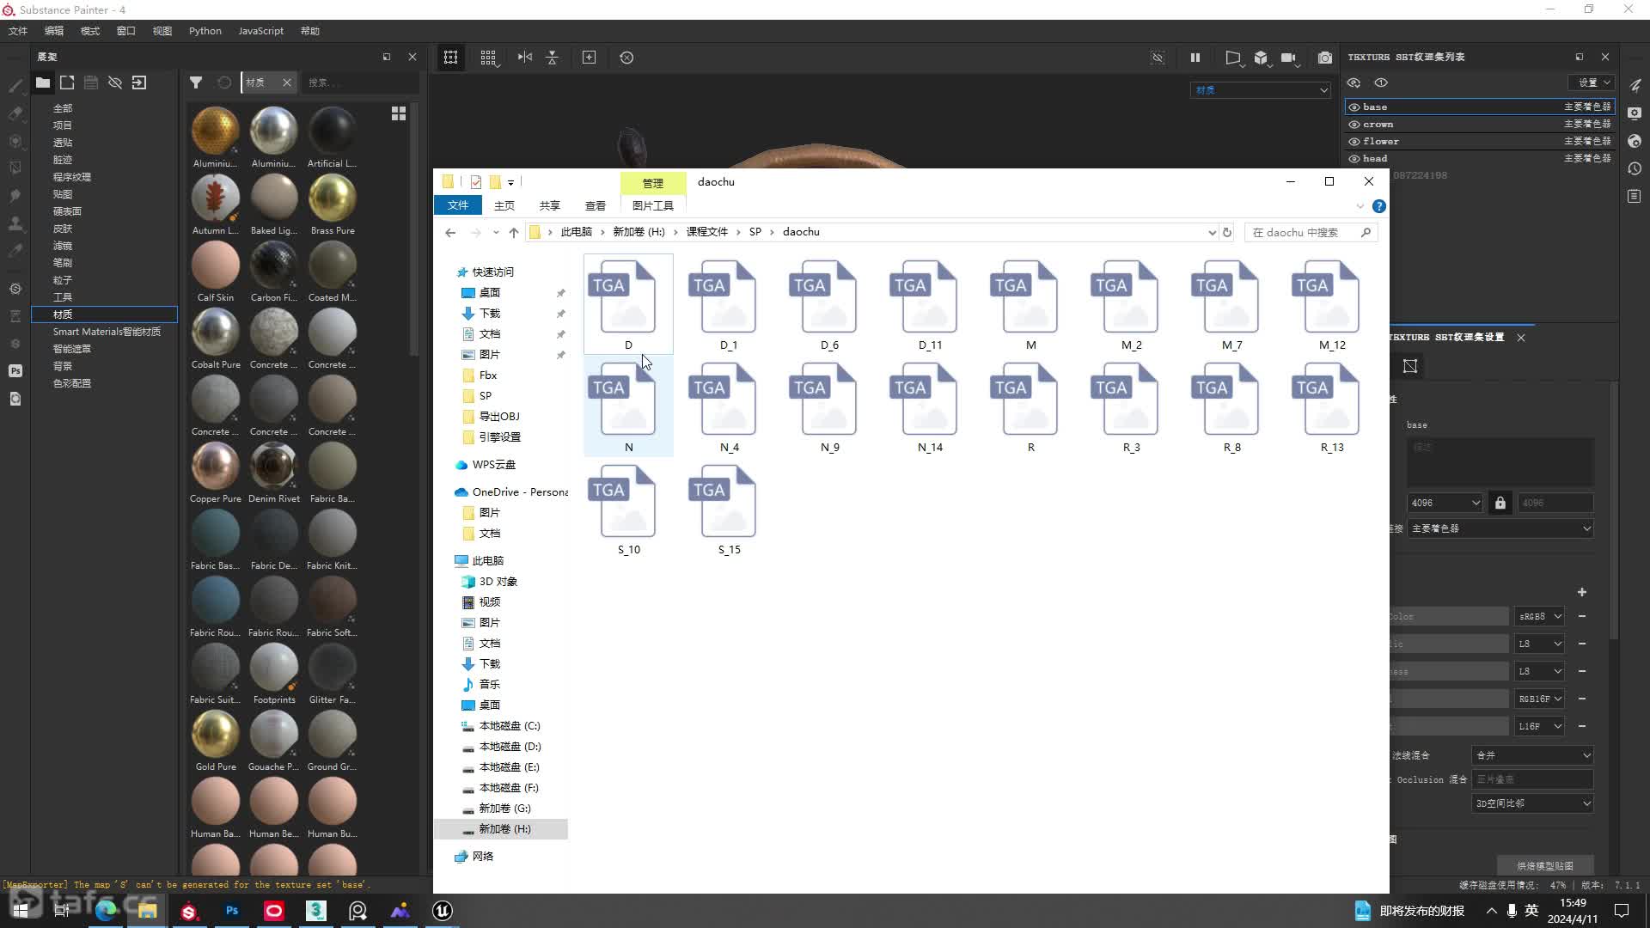1650x928 pixels.
Task: Open the 文件 menu in Substance Painter
Action: (x=18, y=31)
